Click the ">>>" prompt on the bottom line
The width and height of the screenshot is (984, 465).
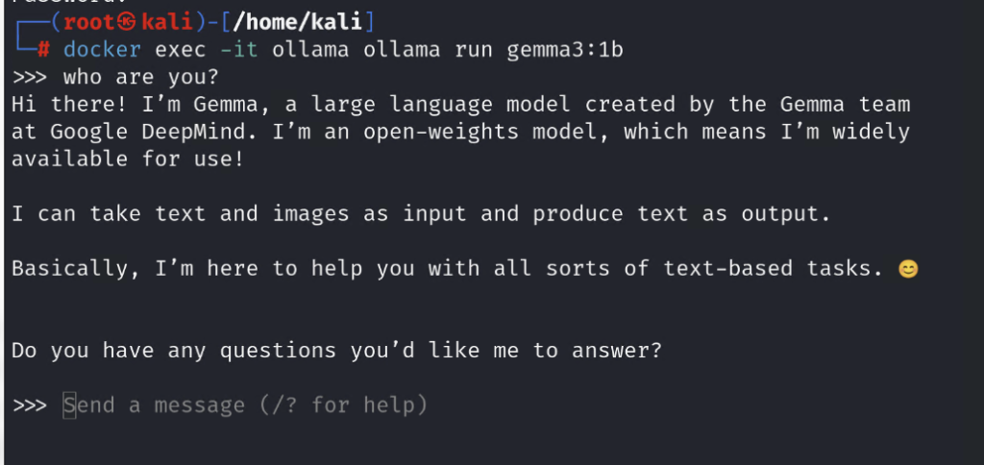[x=31, y=405]
